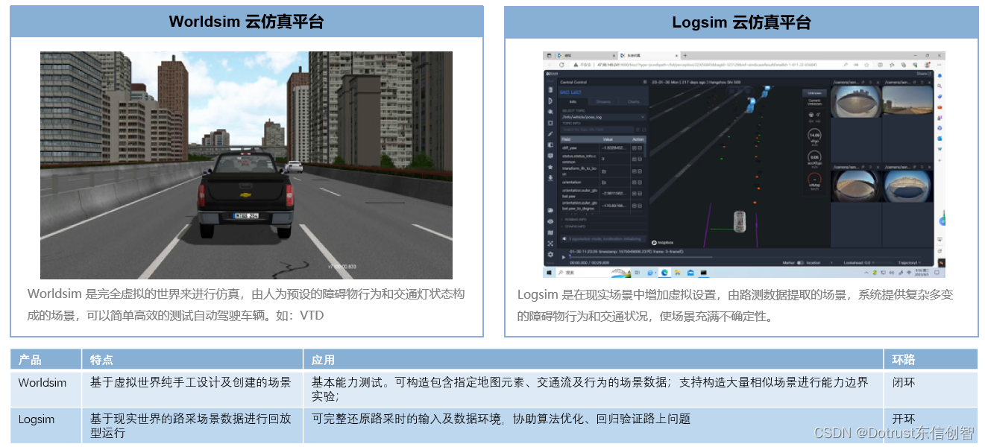Click the mapbox logo
This screenshot has height=447, width=985.
tap(663, 242)
